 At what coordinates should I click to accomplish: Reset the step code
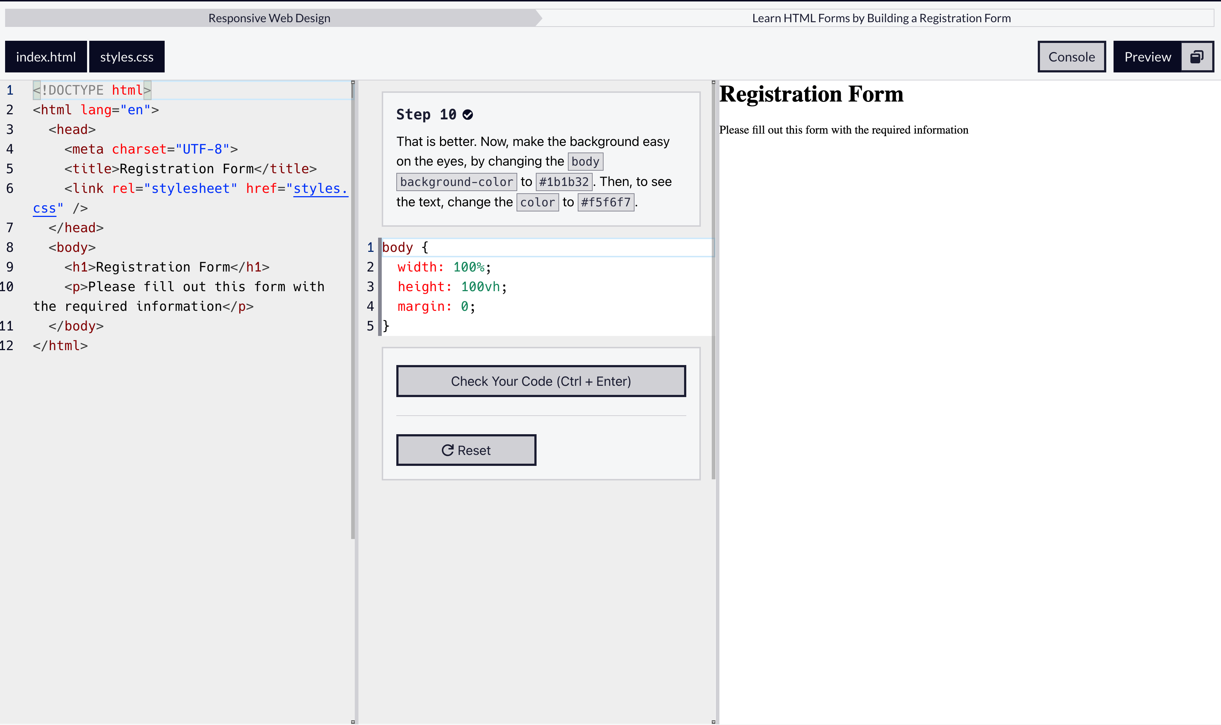point(466,450)
